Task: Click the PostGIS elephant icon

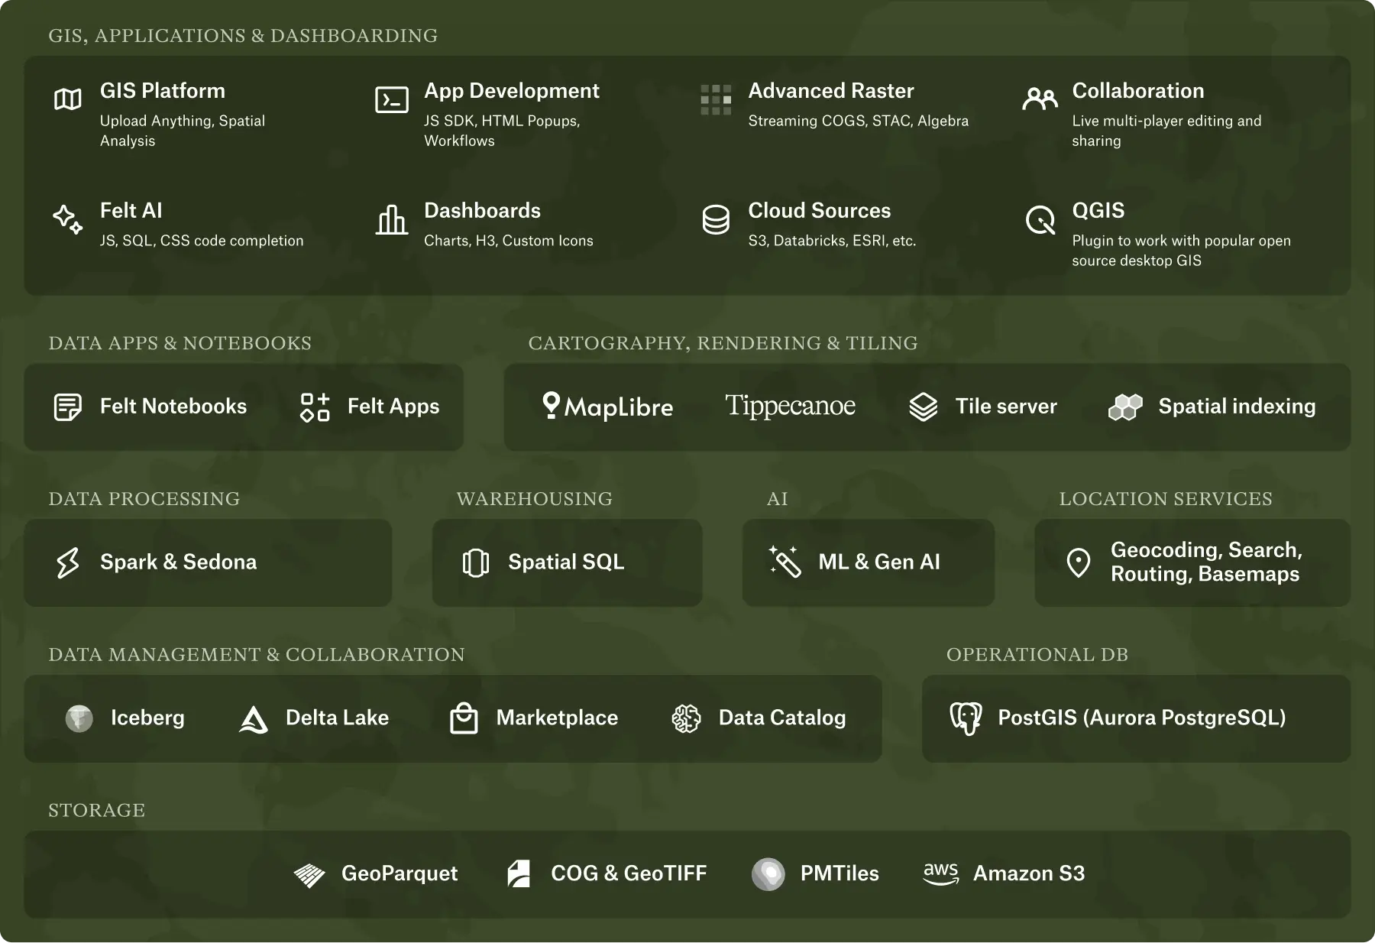Action: [966, 718]
